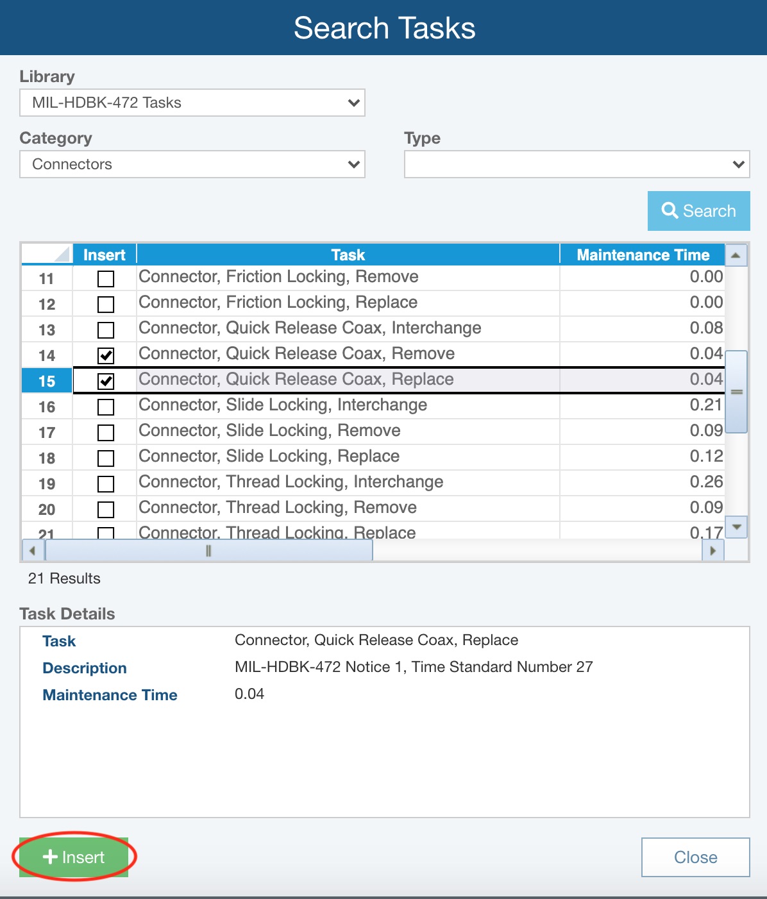Check Insert box for Slide Locking, Replace
Image resolution: width=767 pixels, height=899 pixels.
pyautogui.click(x=106, y=458)
